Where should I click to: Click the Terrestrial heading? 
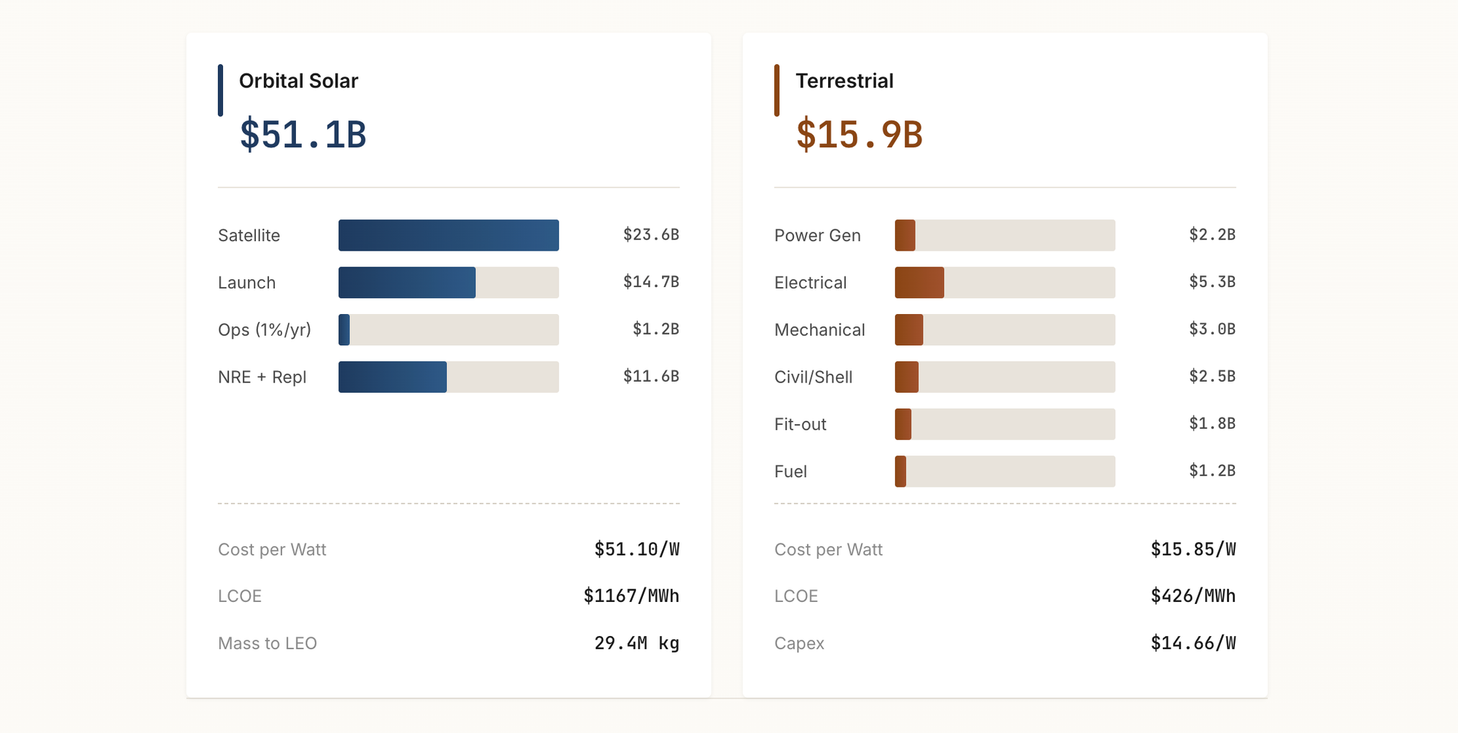[844, 81]
